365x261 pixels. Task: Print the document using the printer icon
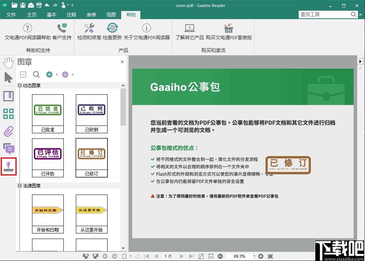click(x=39, y=5)
